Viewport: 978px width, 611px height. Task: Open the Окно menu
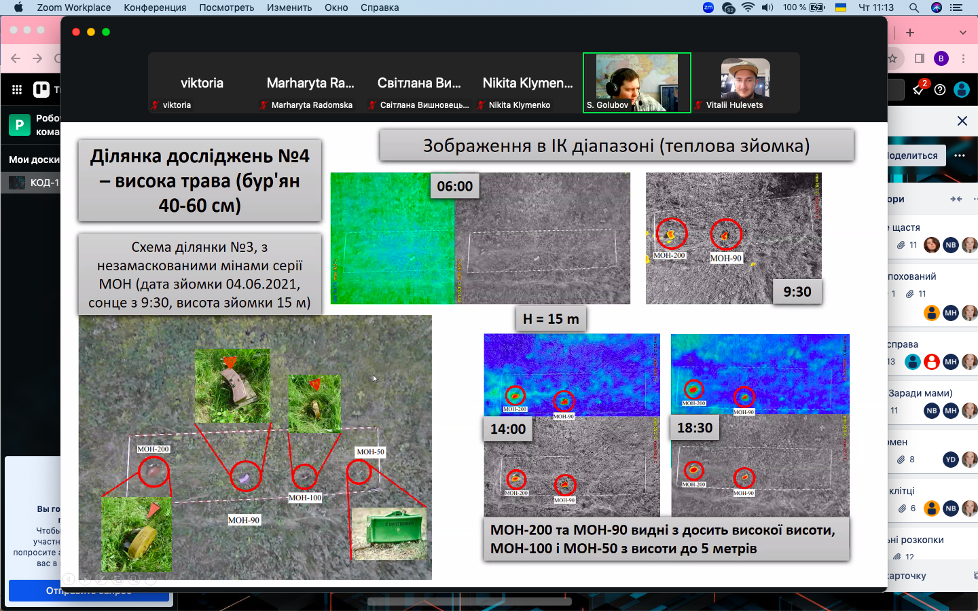[x=336, y=7]
